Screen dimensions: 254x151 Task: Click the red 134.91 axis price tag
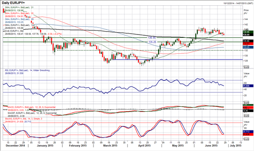tap(248, 44)
